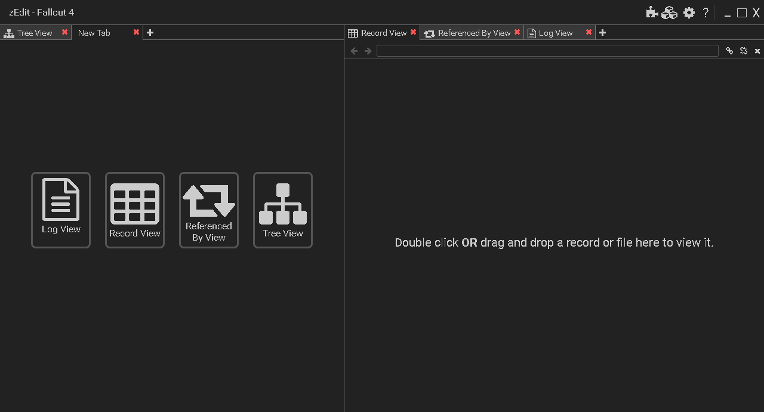Open the resources boxes icon
The image size is (764, 412).
(670, 12)
